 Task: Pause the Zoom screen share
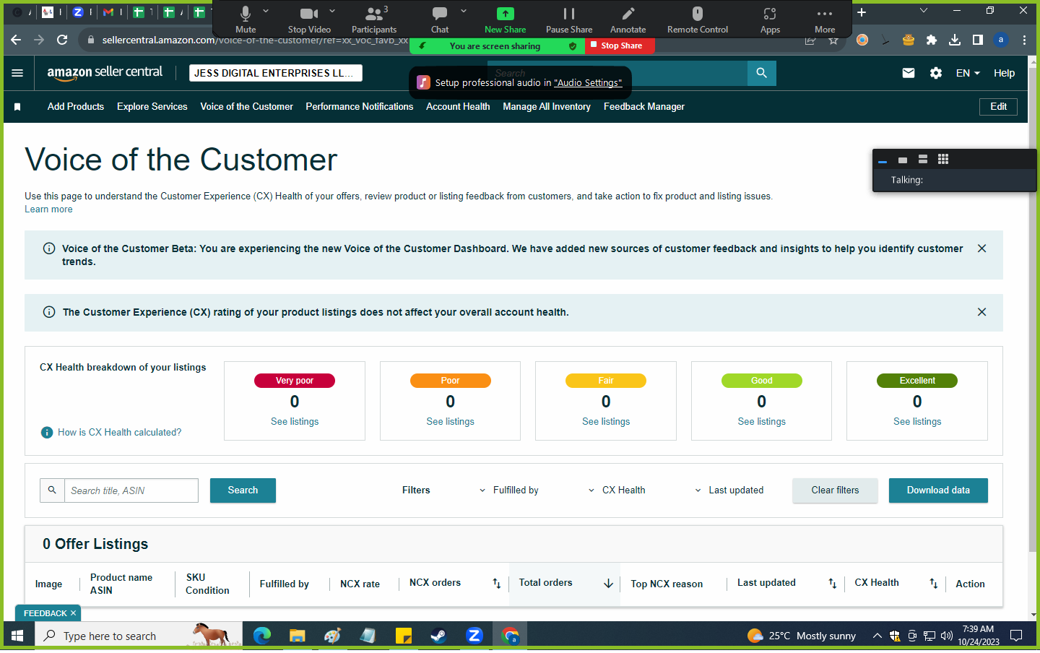pyautogui.click(x=569, y=20)
